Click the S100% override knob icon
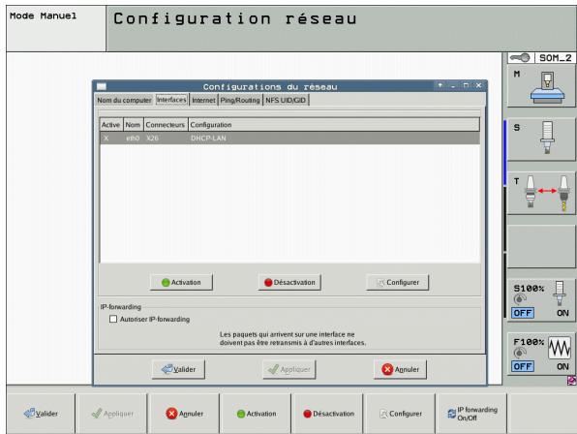 (520, 299)
